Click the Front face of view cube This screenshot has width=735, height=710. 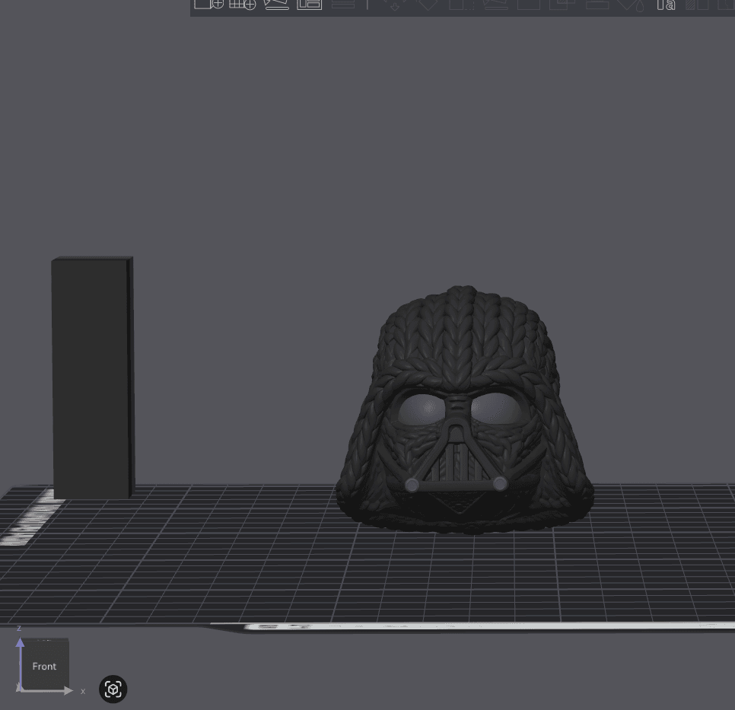(x=45, y=665)
